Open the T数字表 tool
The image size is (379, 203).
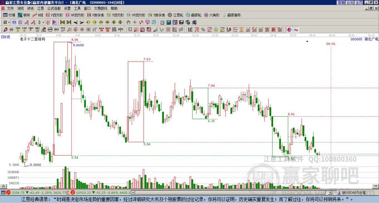tap(157, 15)
